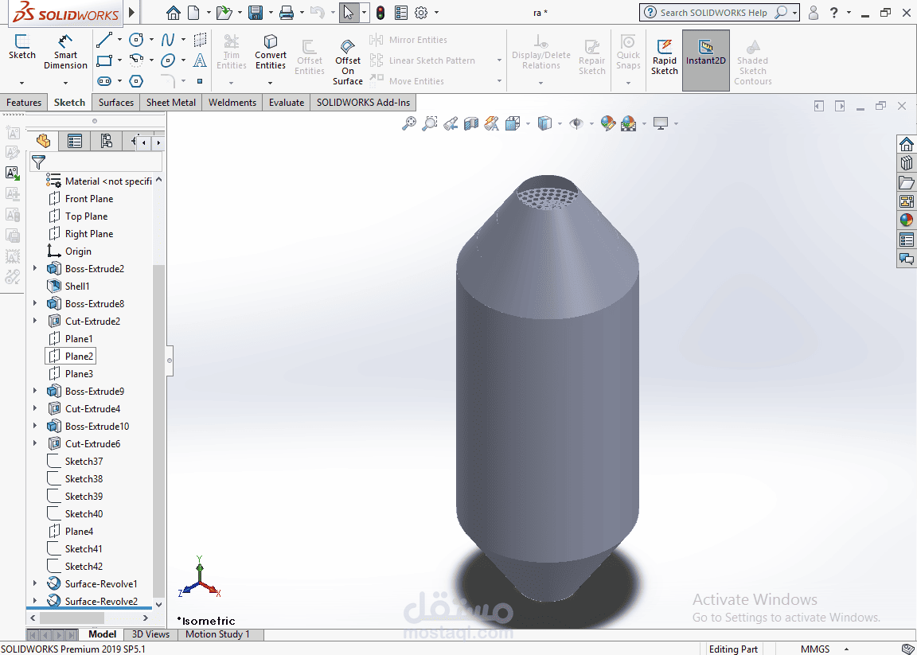Expand the Surface-Revolve1 tree node
This screenshot has width=917, height=655.
tap(34, 583)
